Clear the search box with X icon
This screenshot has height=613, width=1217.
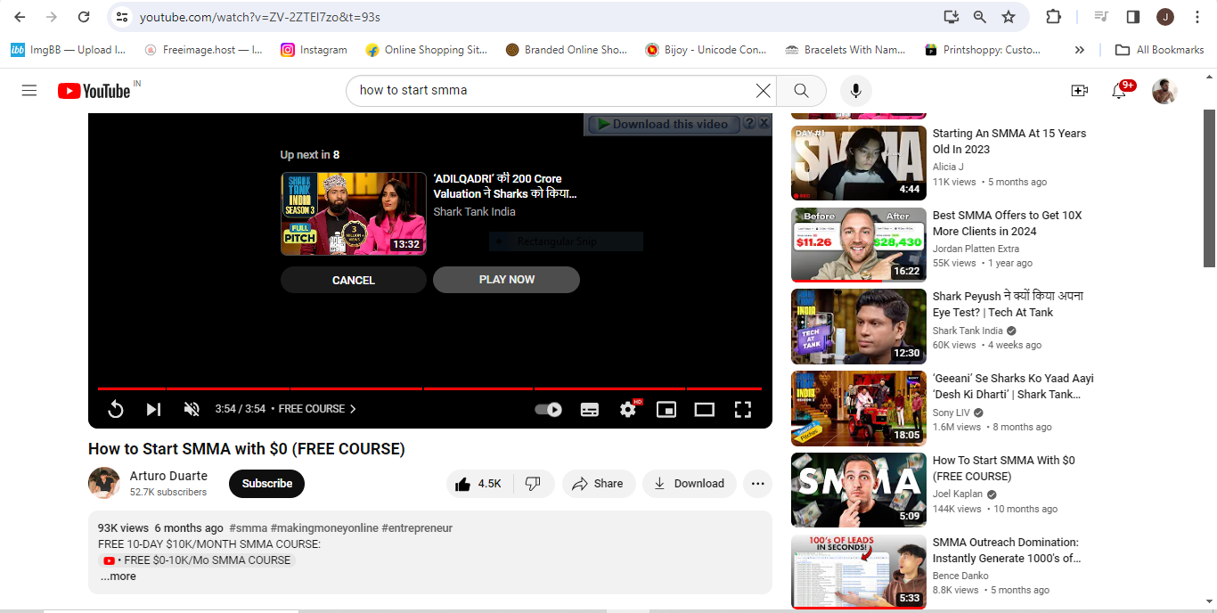tap(763, 90)
